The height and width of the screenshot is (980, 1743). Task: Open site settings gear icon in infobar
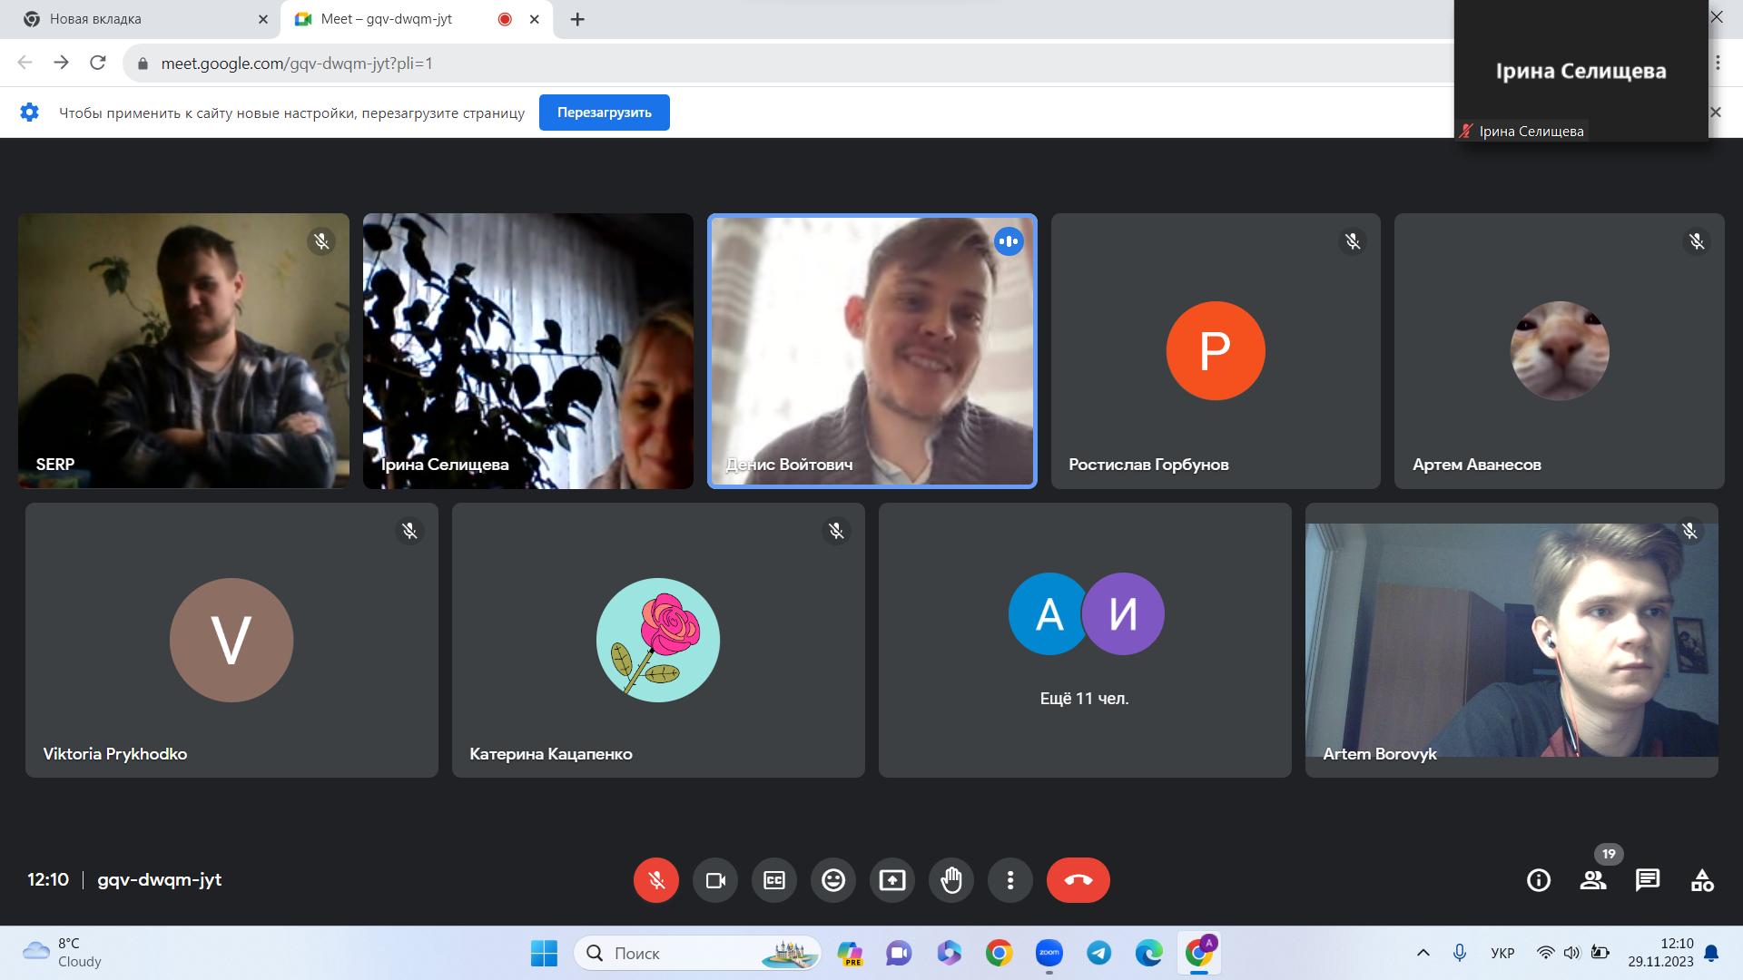pyautogui.click(x=30, y=113)
